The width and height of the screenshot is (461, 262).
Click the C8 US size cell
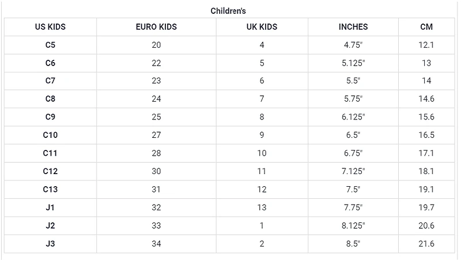[50, 99]
